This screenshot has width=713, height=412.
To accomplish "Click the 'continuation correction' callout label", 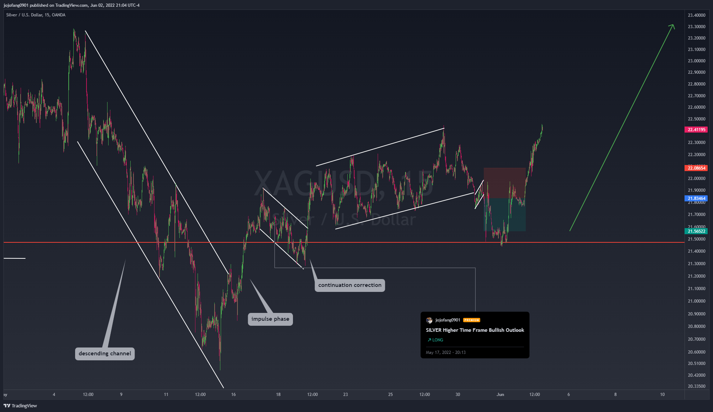I will (x=350, y=285).
